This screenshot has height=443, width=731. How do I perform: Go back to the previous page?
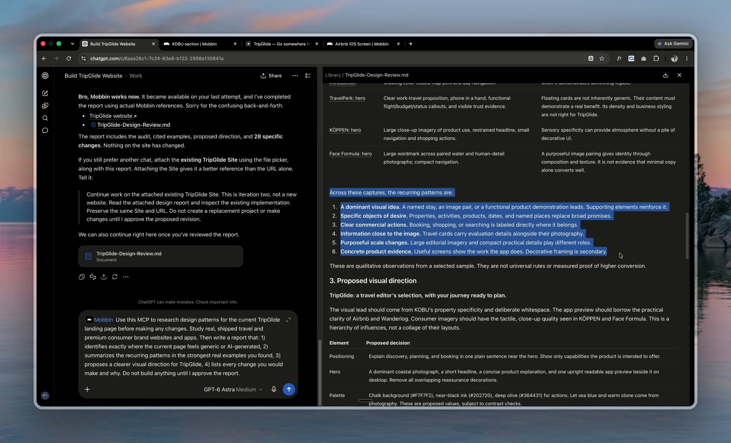[44, 59]
